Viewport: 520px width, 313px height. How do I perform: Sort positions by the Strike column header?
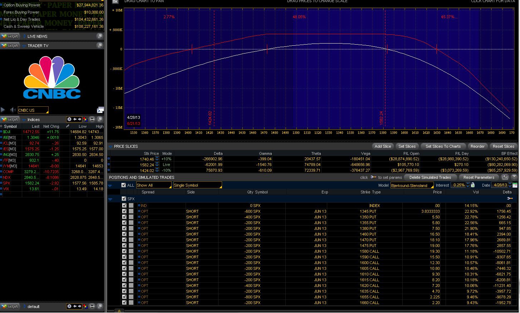365,192
